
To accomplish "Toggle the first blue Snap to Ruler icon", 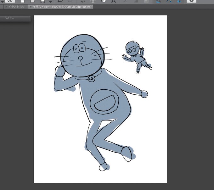I will [158, 1].
